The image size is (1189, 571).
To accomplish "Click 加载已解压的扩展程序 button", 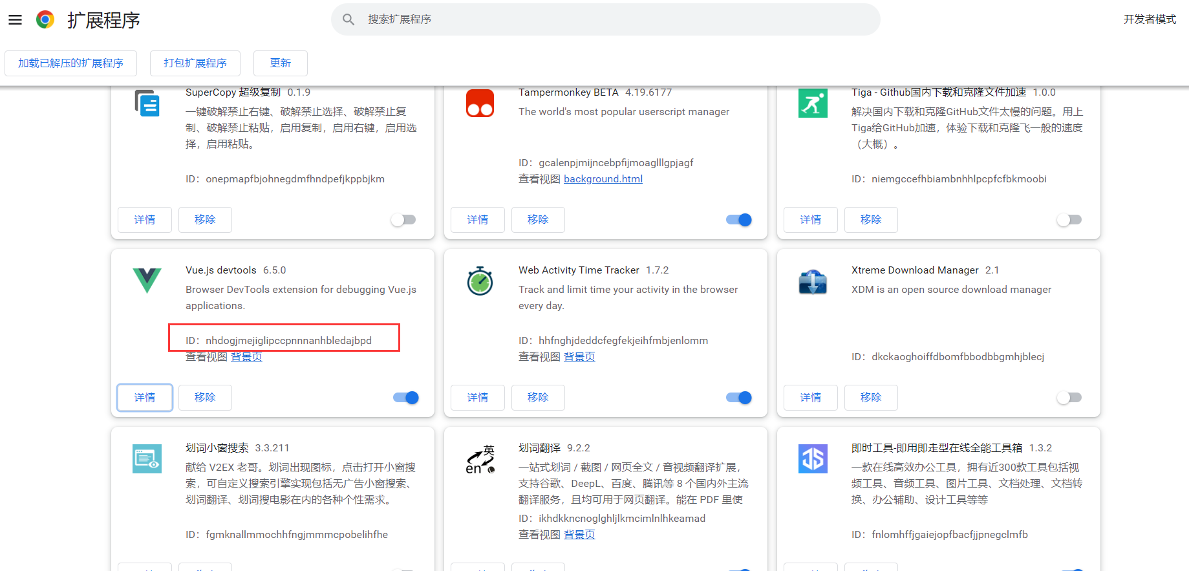I will click(70, 63).
